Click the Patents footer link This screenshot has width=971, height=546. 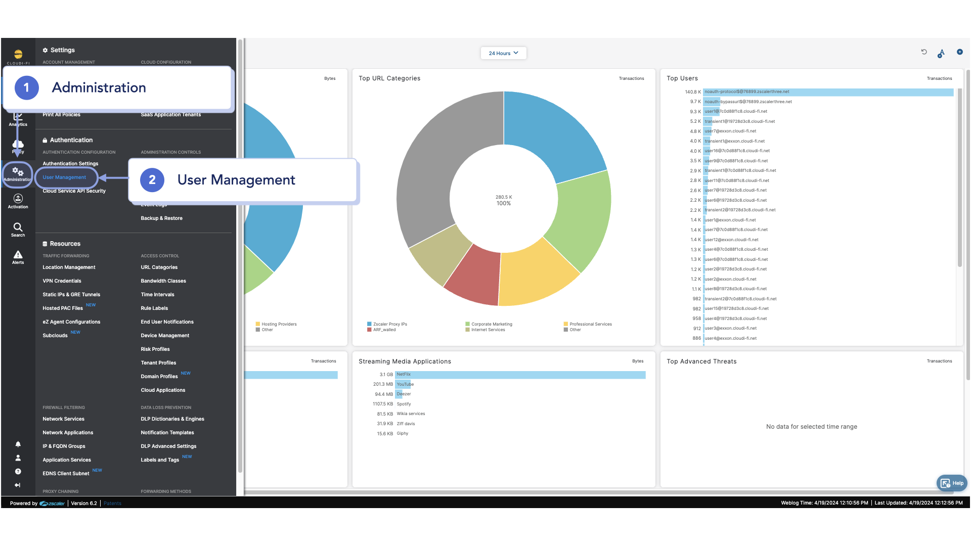click(112, 504)
